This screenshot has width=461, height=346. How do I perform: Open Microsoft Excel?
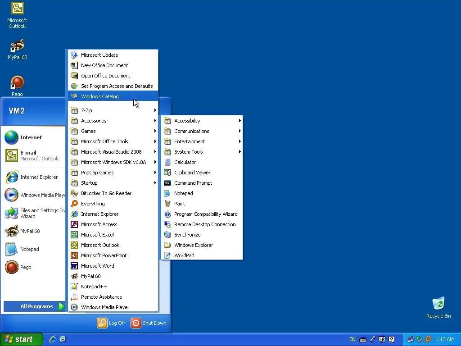point(113,234)
